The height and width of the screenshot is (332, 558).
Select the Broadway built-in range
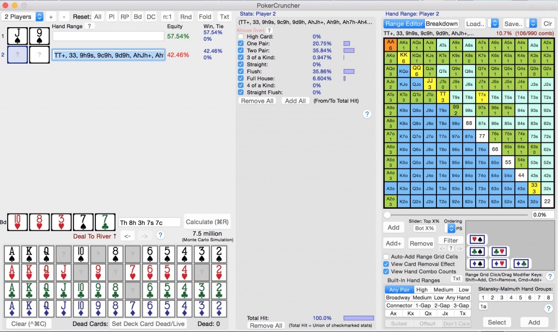[398, 298]
